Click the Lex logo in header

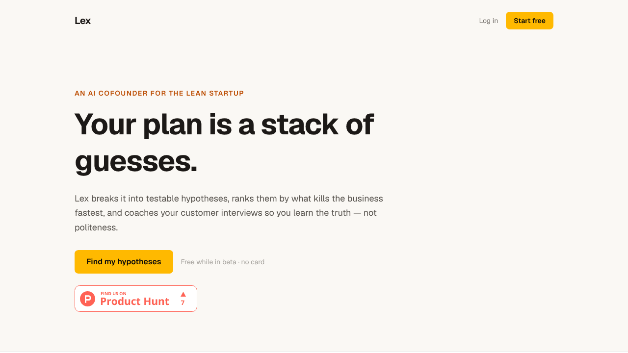coord(82,21)
